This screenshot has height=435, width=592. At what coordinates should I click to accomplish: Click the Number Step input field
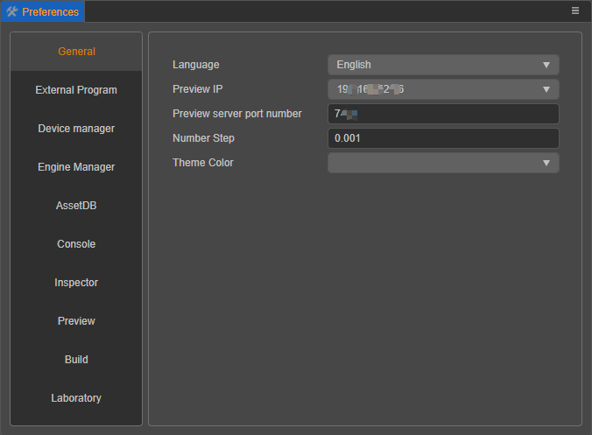[442, 138]
